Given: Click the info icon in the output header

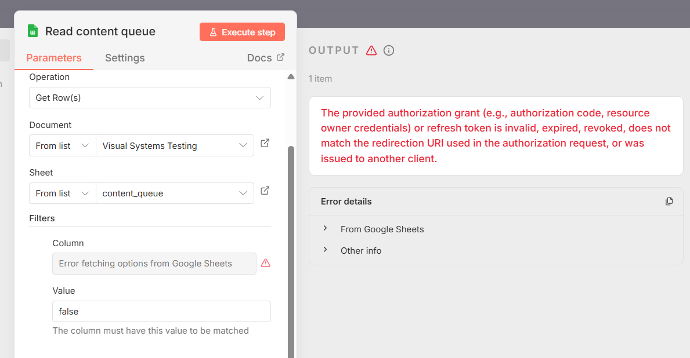Looking at the screenshot, I should tap(388, 50).
